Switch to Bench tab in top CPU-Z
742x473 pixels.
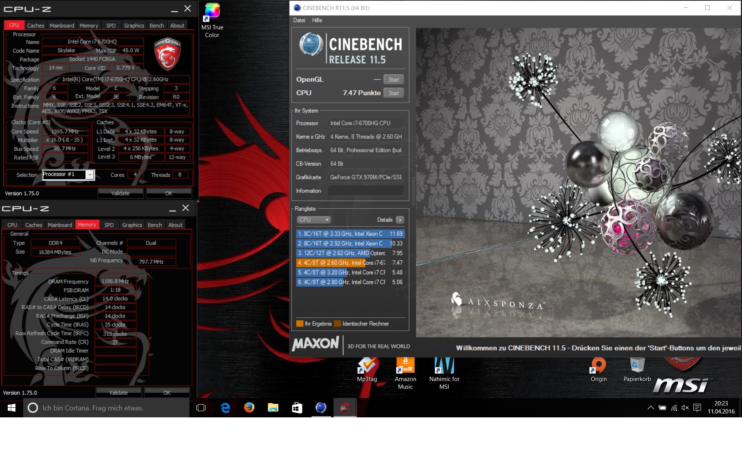point(157,26)
